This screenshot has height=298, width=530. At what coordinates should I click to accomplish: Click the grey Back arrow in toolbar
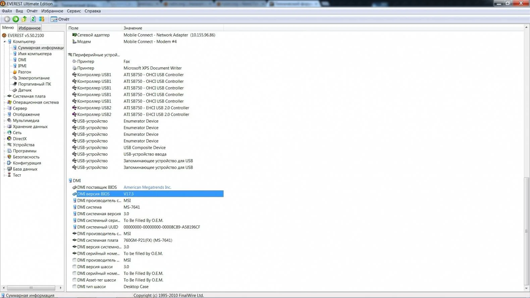[x=7, y=19]
